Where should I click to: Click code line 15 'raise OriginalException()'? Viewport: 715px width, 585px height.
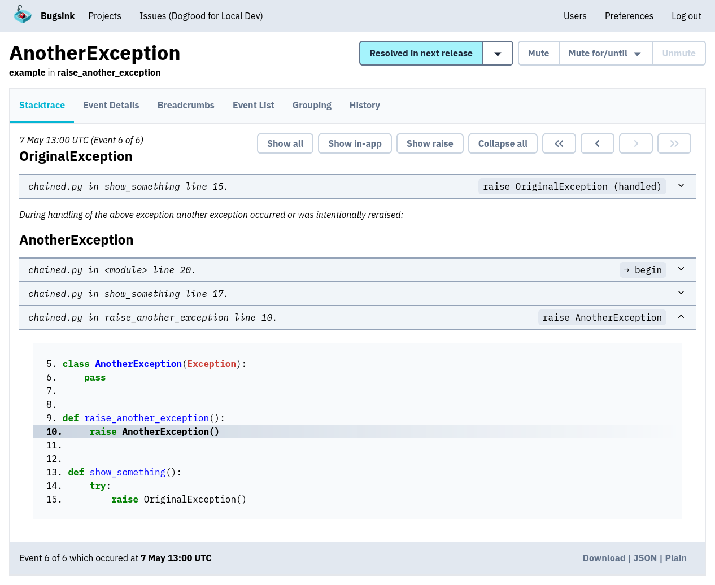click(178, 499)
